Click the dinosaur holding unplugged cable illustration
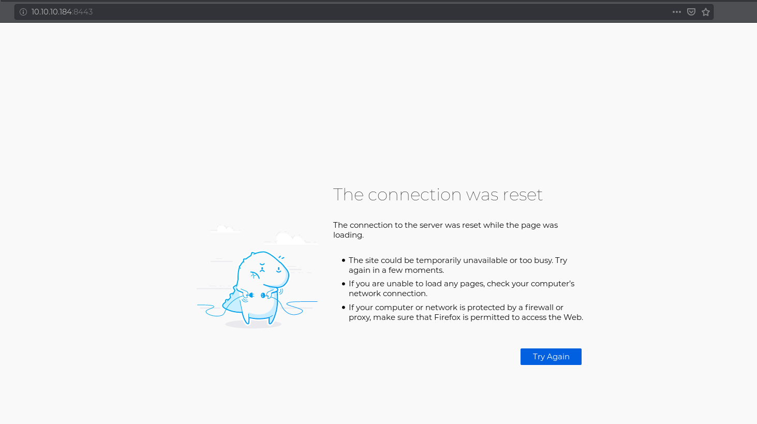The image size is (757, 424). coord(257,277)
